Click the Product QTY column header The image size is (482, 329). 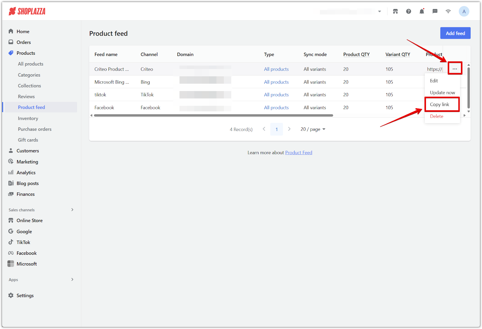pos(356,54)
